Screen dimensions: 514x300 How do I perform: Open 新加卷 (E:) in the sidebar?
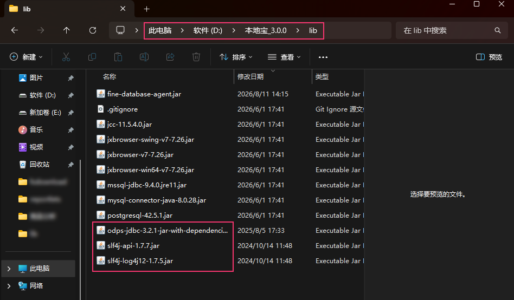point(45,112)
